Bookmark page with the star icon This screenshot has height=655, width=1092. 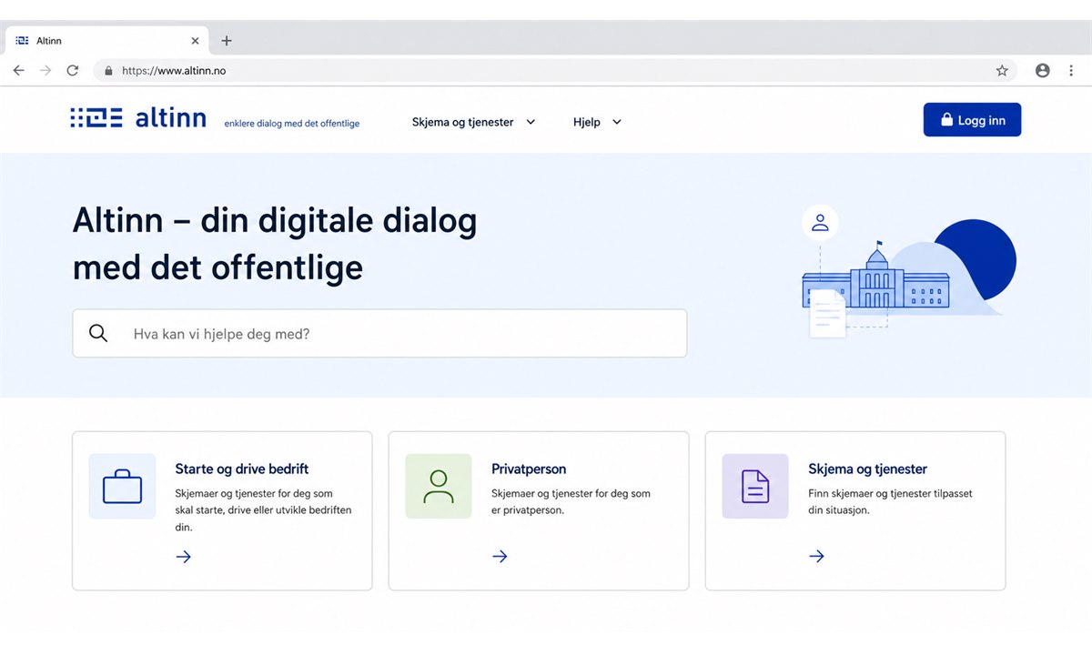point(1002,70)
